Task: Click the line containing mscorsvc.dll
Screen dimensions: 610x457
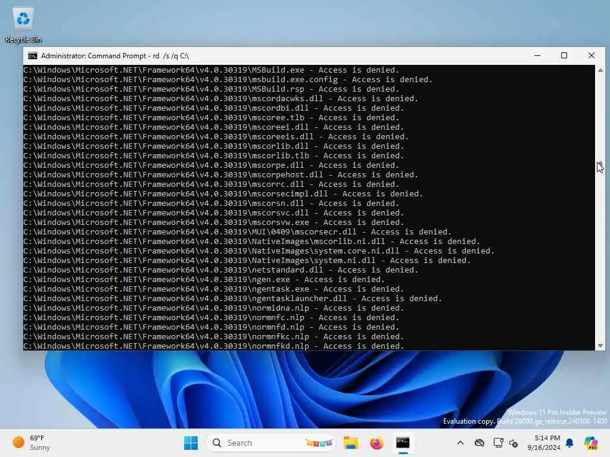Action: [214, 213]
